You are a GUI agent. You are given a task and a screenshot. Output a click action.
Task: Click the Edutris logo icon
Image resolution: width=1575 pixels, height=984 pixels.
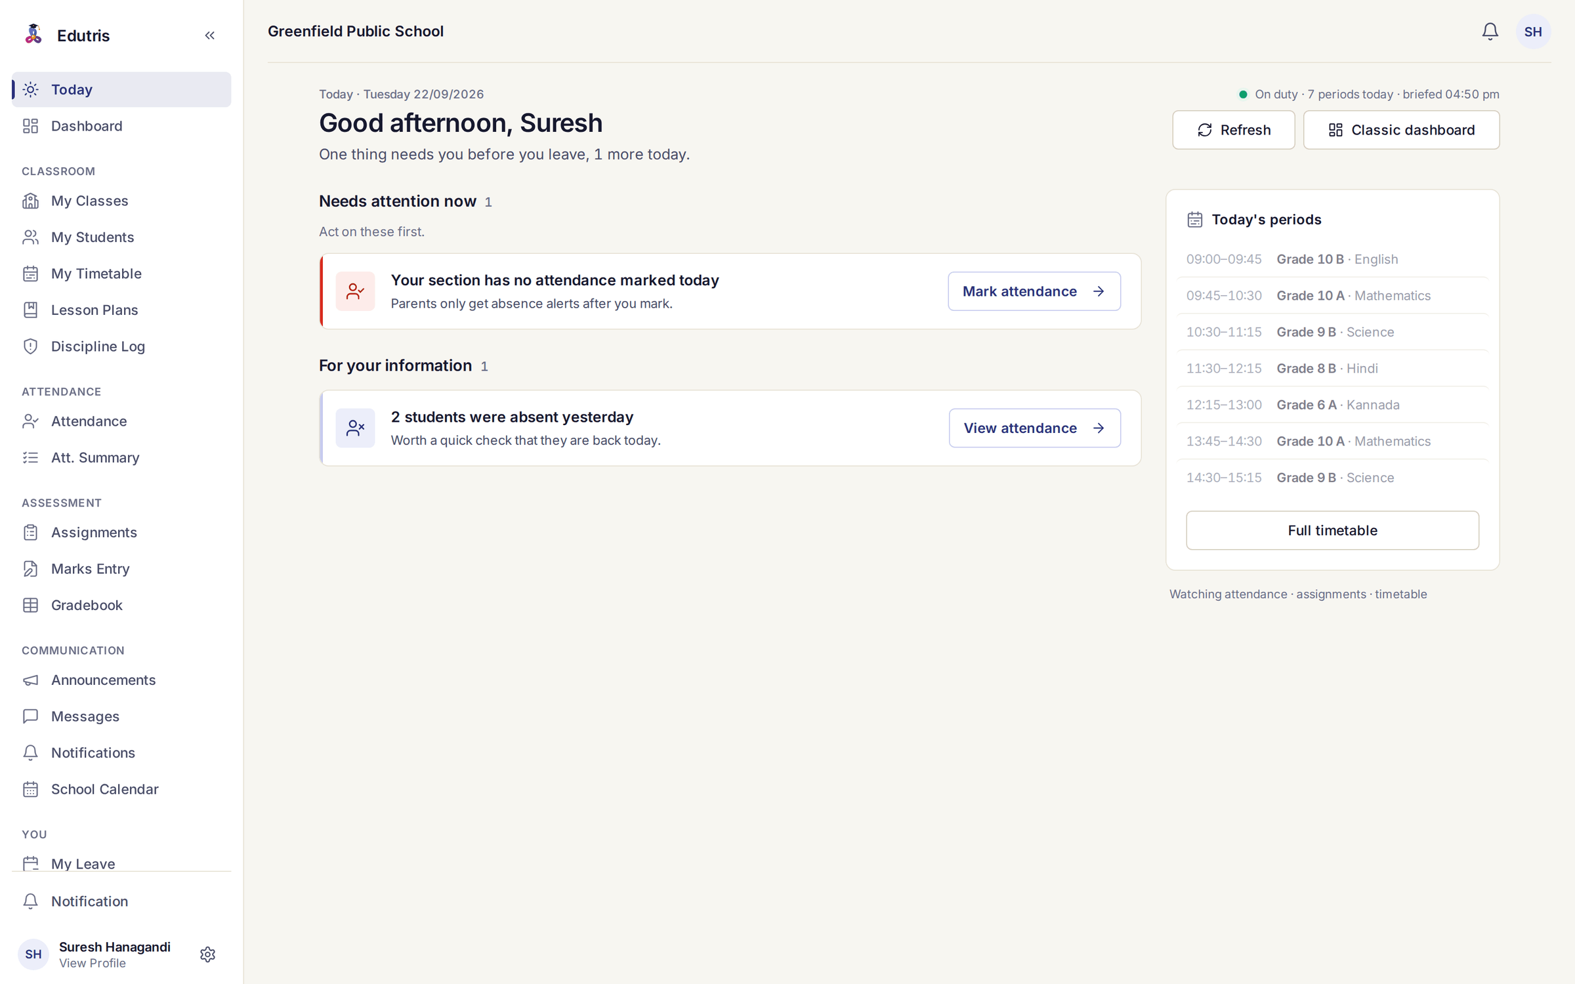tap(33, 35)
